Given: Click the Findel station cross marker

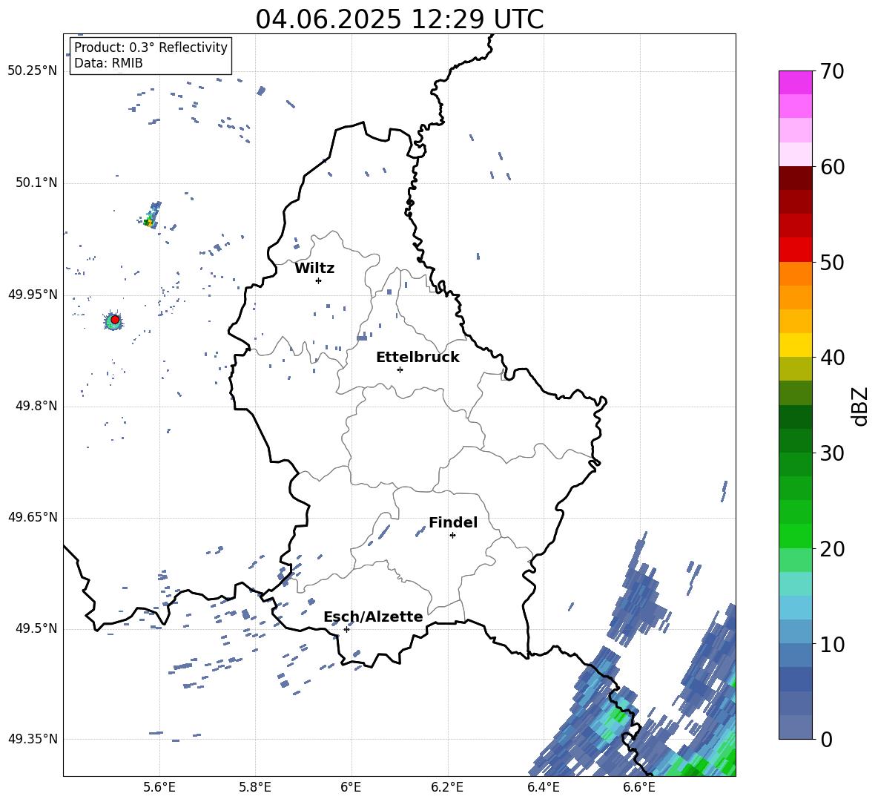Looking at the screenshot, I should (x=452, y=536).
